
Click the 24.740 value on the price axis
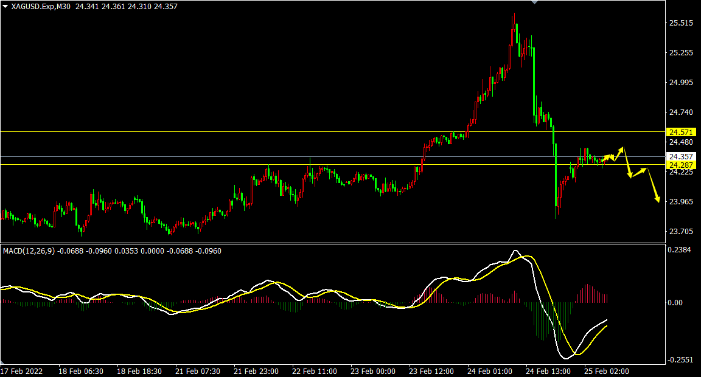[x=681, y=112]
